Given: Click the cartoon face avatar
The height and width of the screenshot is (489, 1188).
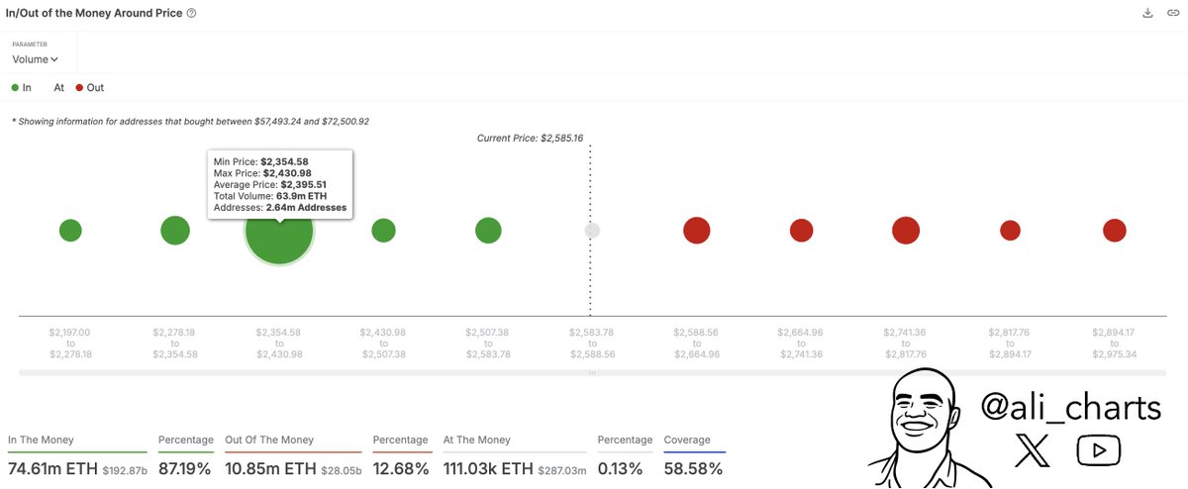Looking at the screenshot, I should click(918, 428).
